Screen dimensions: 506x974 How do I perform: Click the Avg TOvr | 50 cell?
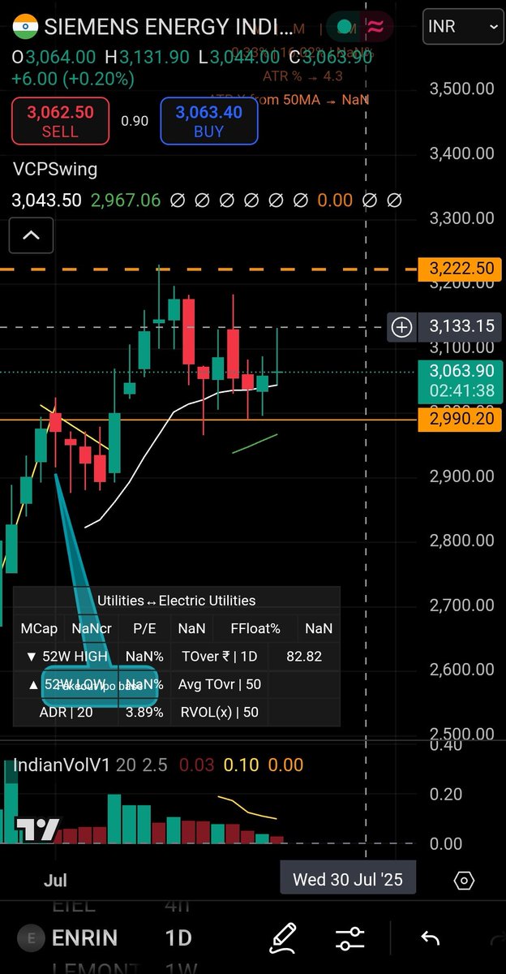coord(219,684)
